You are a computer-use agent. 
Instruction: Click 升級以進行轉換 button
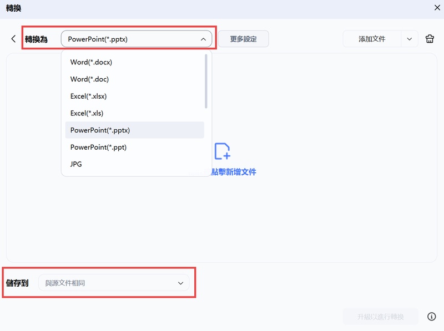(x=380, y=317)
